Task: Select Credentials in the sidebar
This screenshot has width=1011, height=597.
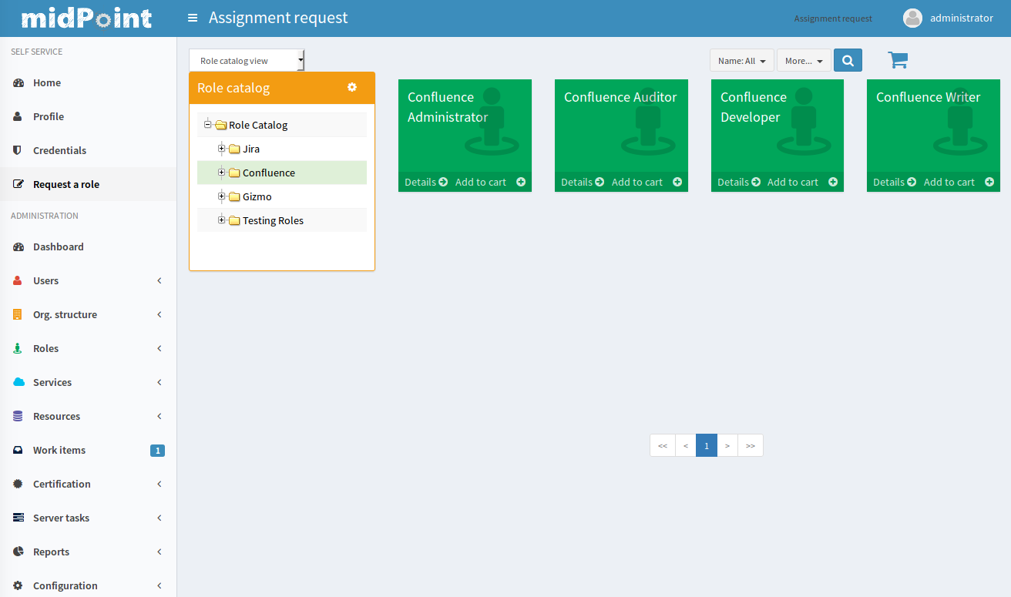Action: [59, 150]
